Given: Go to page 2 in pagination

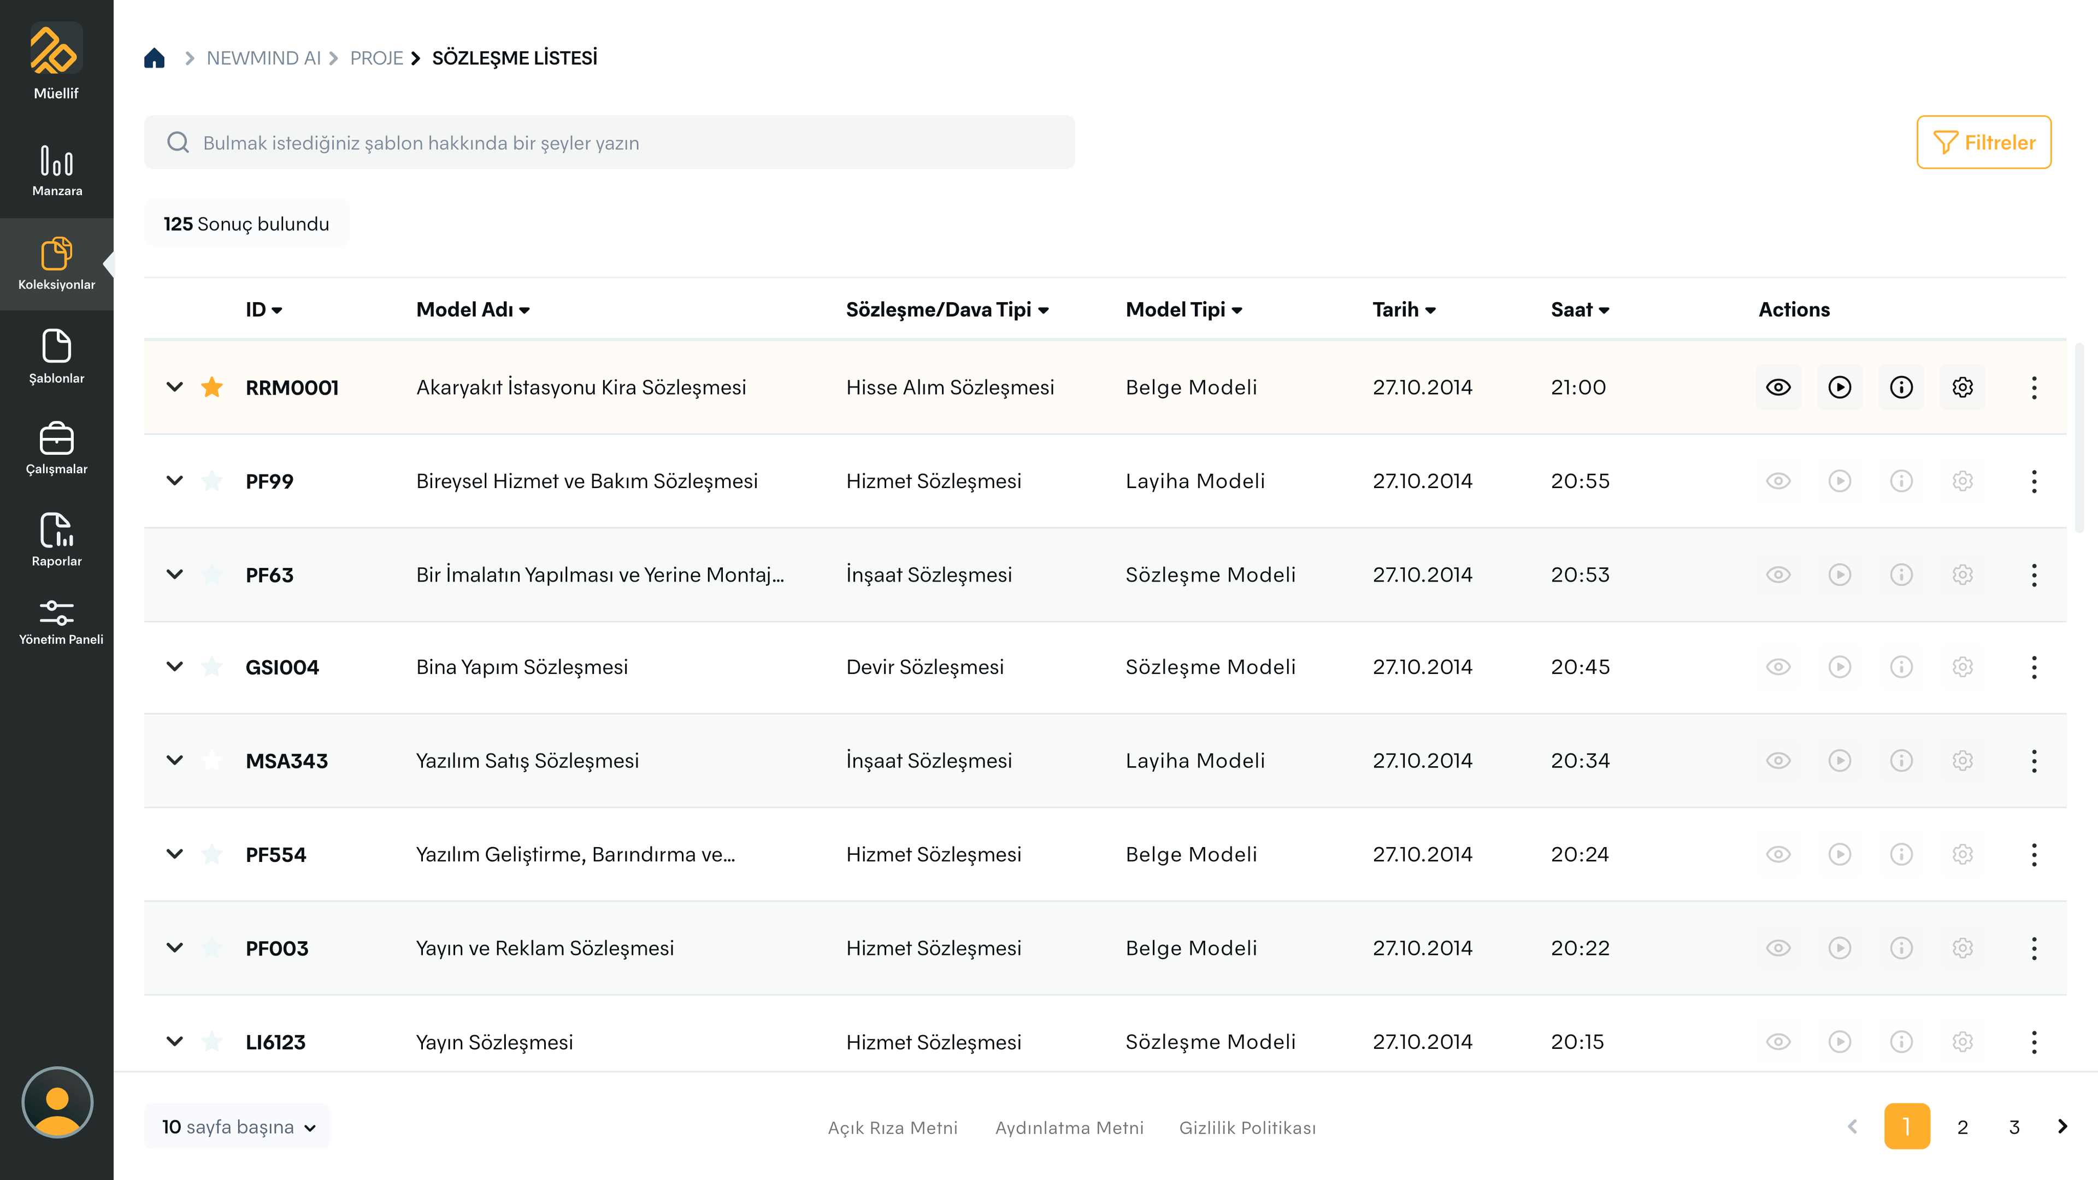Looking at the screenshot, I should 1962,1126.
